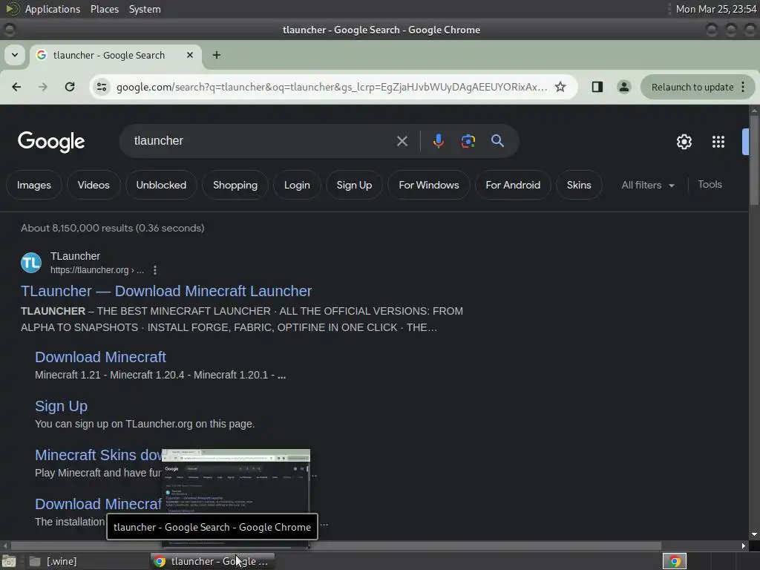Select the For Android filter chip
The image size is (760, 570).
click(513, 185)
